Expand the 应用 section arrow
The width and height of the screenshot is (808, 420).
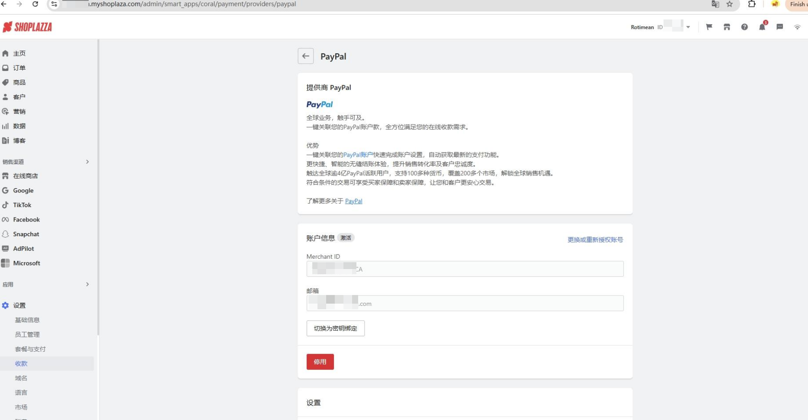[87, 284]
